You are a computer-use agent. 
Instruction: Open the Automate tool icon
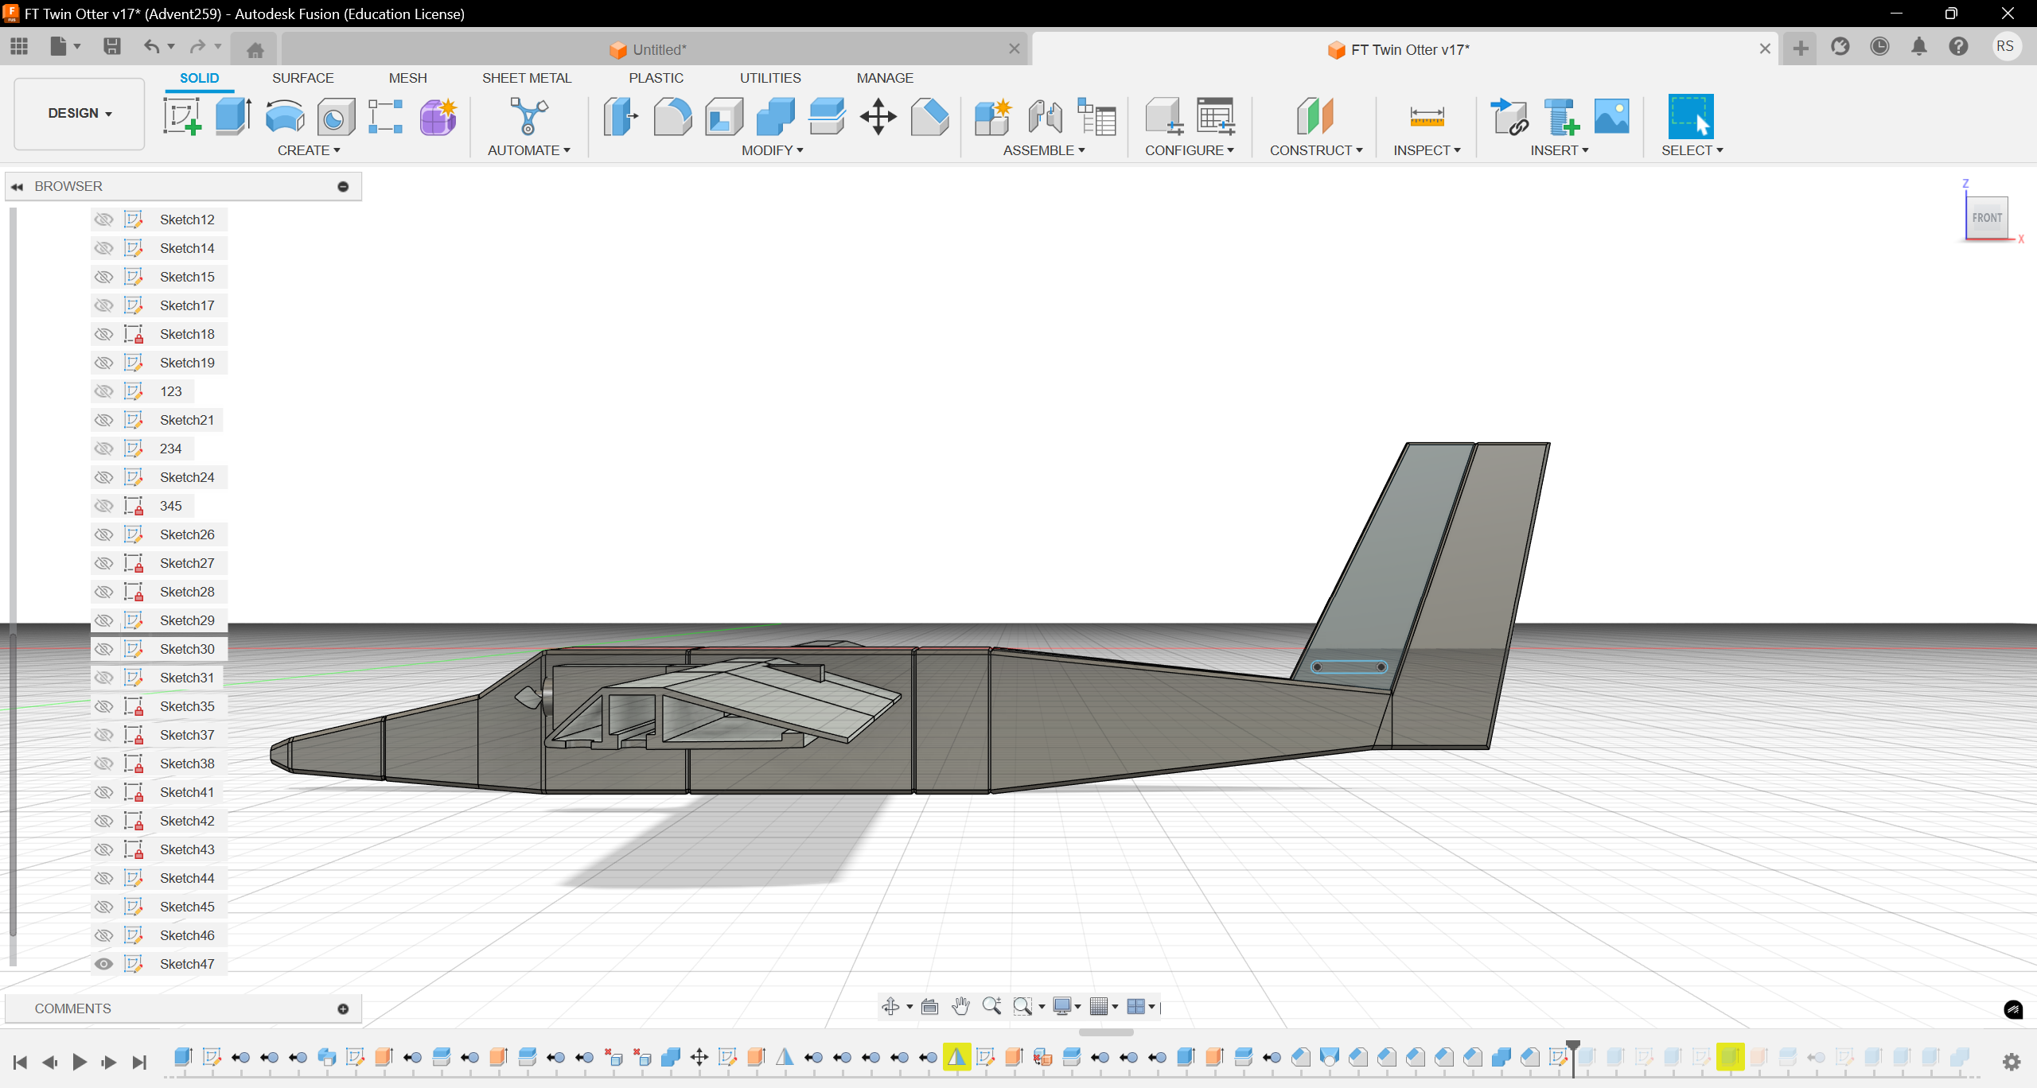click(528, 116)
